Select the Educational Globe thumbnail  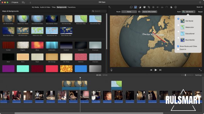point(37,19)
